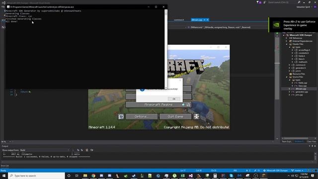The width and height of the screenshot is (318, 179).
Task: Collapse Minecraft-SDK-Dumper project node
Action: [284, 35]
